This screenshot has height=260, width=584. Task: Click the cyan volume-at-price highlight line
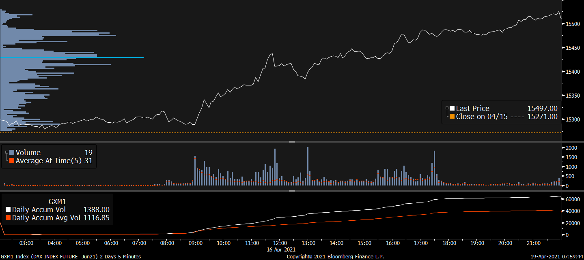click(72, 57)
